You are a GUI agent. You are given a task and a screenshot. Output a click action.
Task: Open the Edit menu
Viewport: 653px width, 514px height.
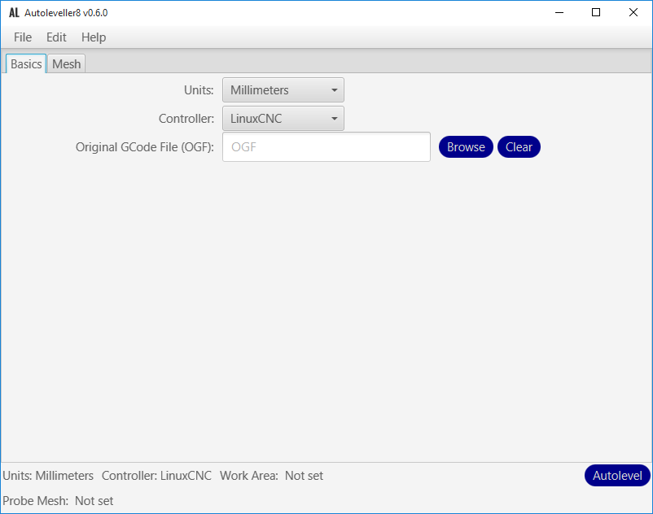point(56,37)
